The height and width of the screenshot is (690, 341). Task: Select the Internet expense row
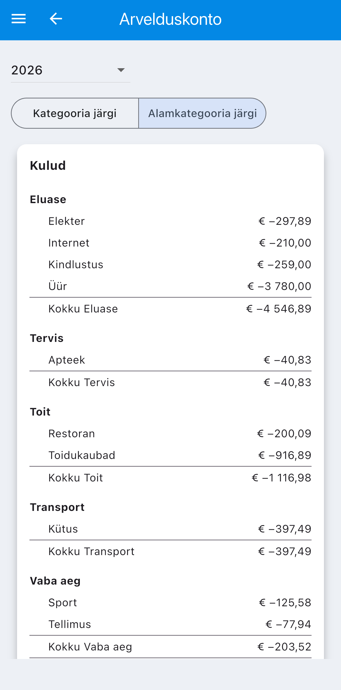[x=171, y=243]
